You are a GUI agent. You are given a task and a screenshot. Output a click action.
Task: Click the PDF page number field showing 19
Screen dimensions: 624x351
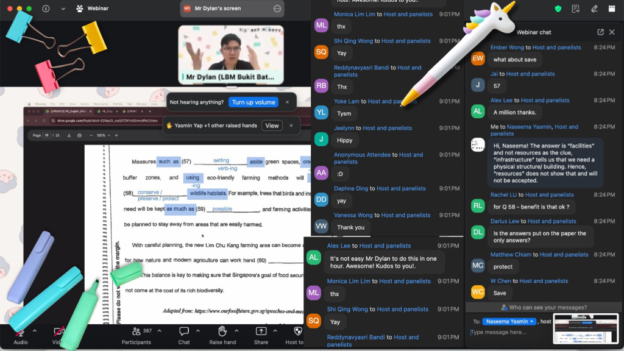[46, 135]
